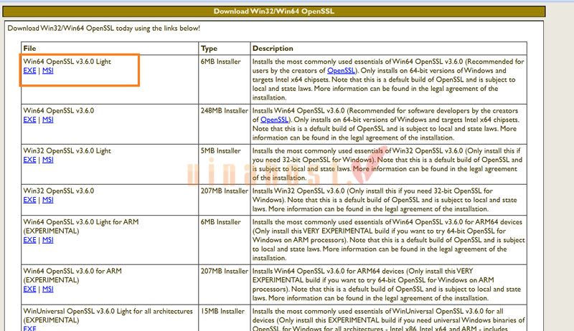
Task: Download the Win64 OpenSSL v3.6.0 Light EXE
Action: 29,71
